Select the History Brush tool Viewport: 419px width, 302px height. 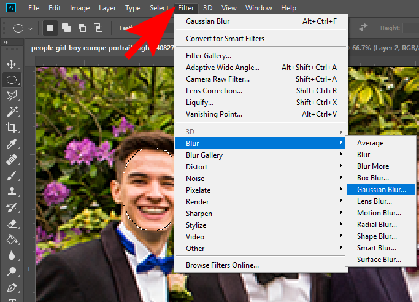pyautogui.click(x=12, y=208)
